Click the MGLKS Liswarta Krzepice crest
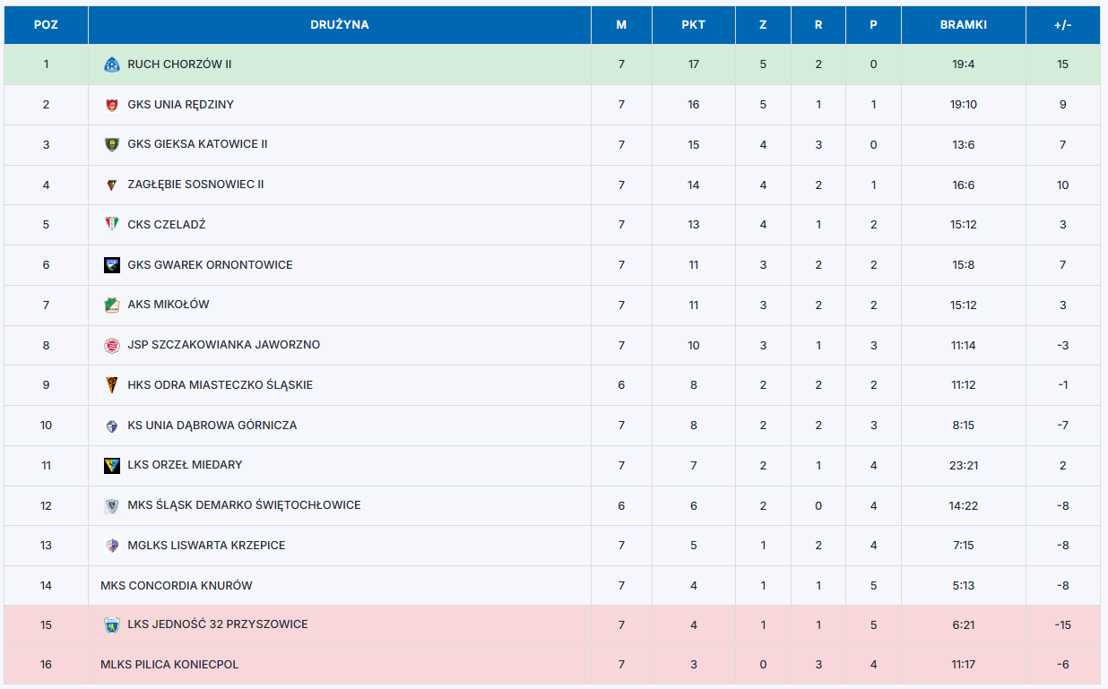Screen dimensions: 1108x689 click(111, 546)
